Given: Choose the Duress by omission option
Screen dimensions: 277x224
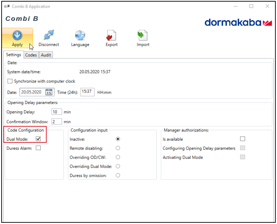Looking at the screenshot, I should pyautogui.click(x=118, y=175).
